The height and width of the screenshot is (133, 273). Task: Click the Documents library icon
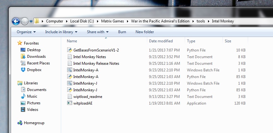(x=23, y=89)
